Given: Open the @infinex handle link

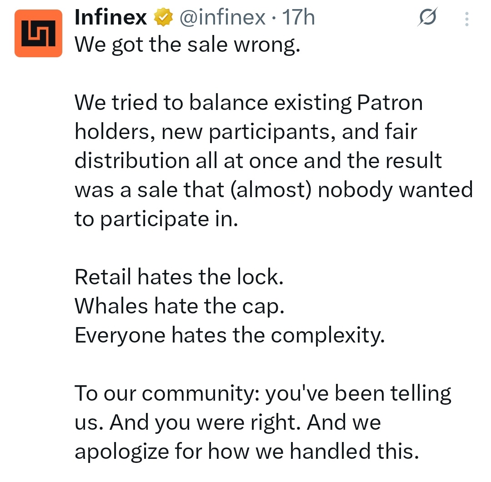Looking at the screenshot, I should (223, 18).
